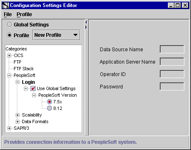The height and width of the screenshot is (150, 191).
Task: Select the Global Settings radio button
Action: pyautogui.click(x=9, y=25)
